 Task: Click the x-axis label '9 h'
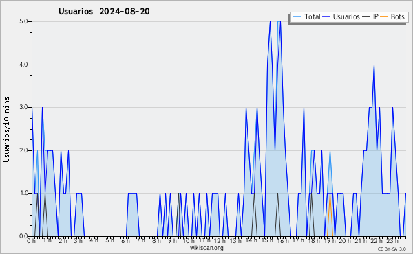click(172, 240)
